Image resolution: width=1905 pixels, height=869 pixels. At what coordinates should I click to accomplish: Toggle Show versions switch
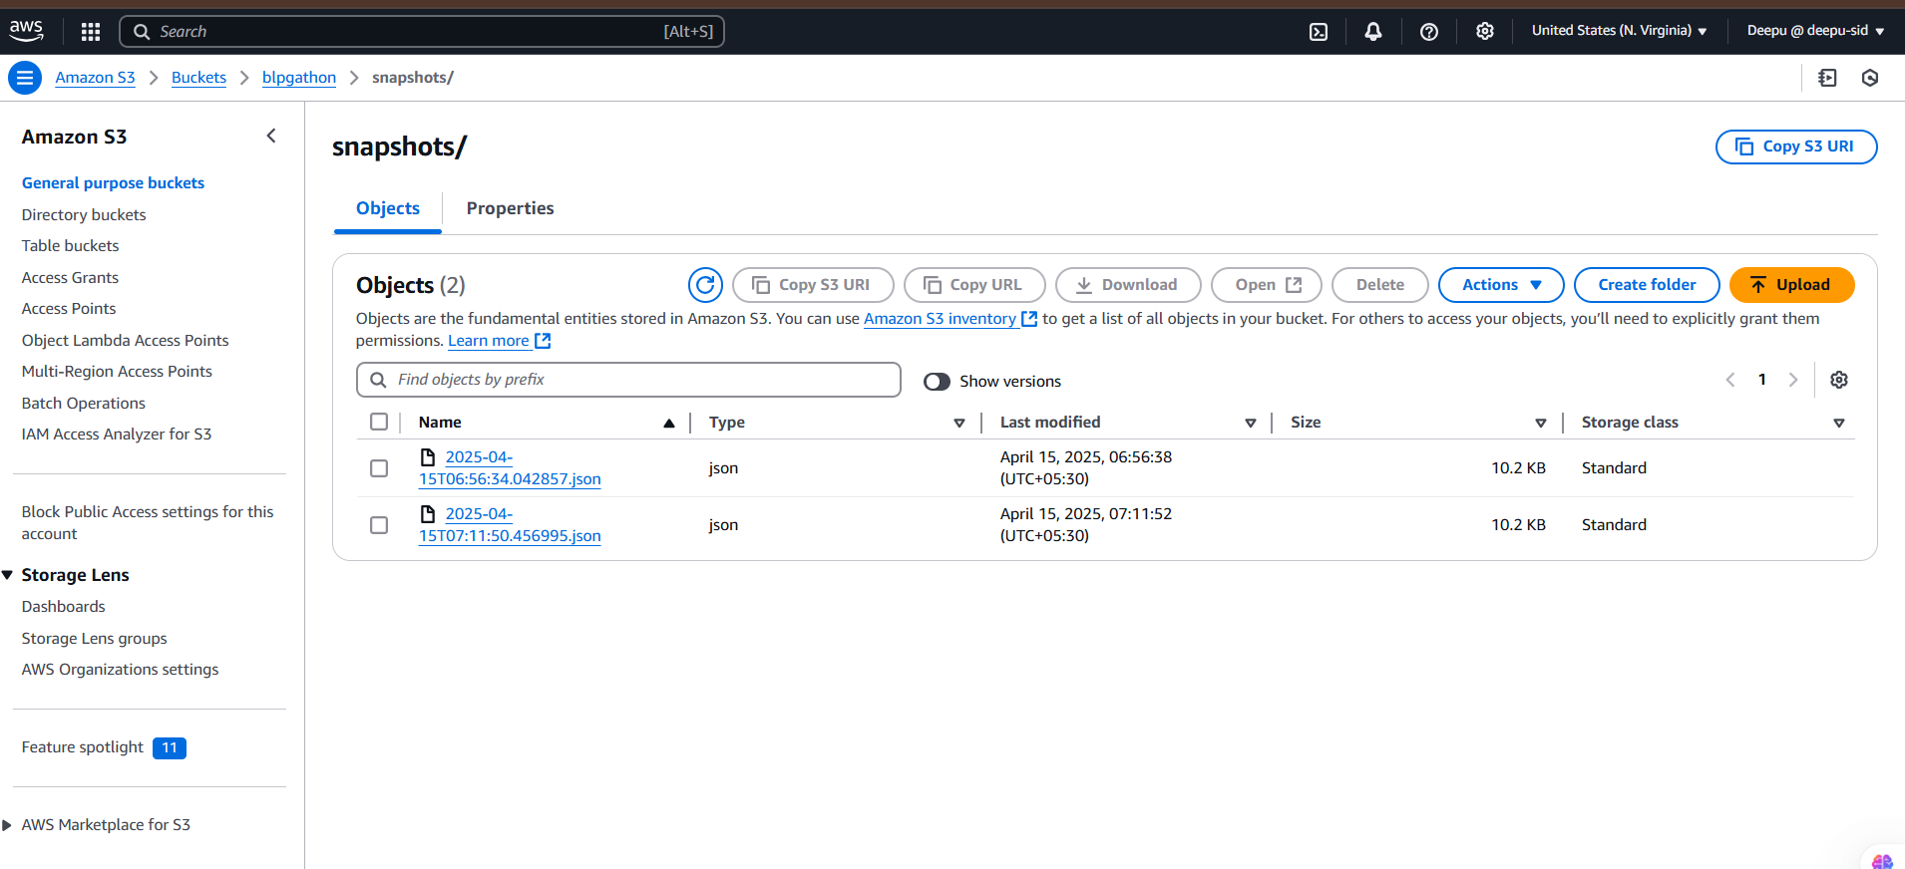coord(937,382)
